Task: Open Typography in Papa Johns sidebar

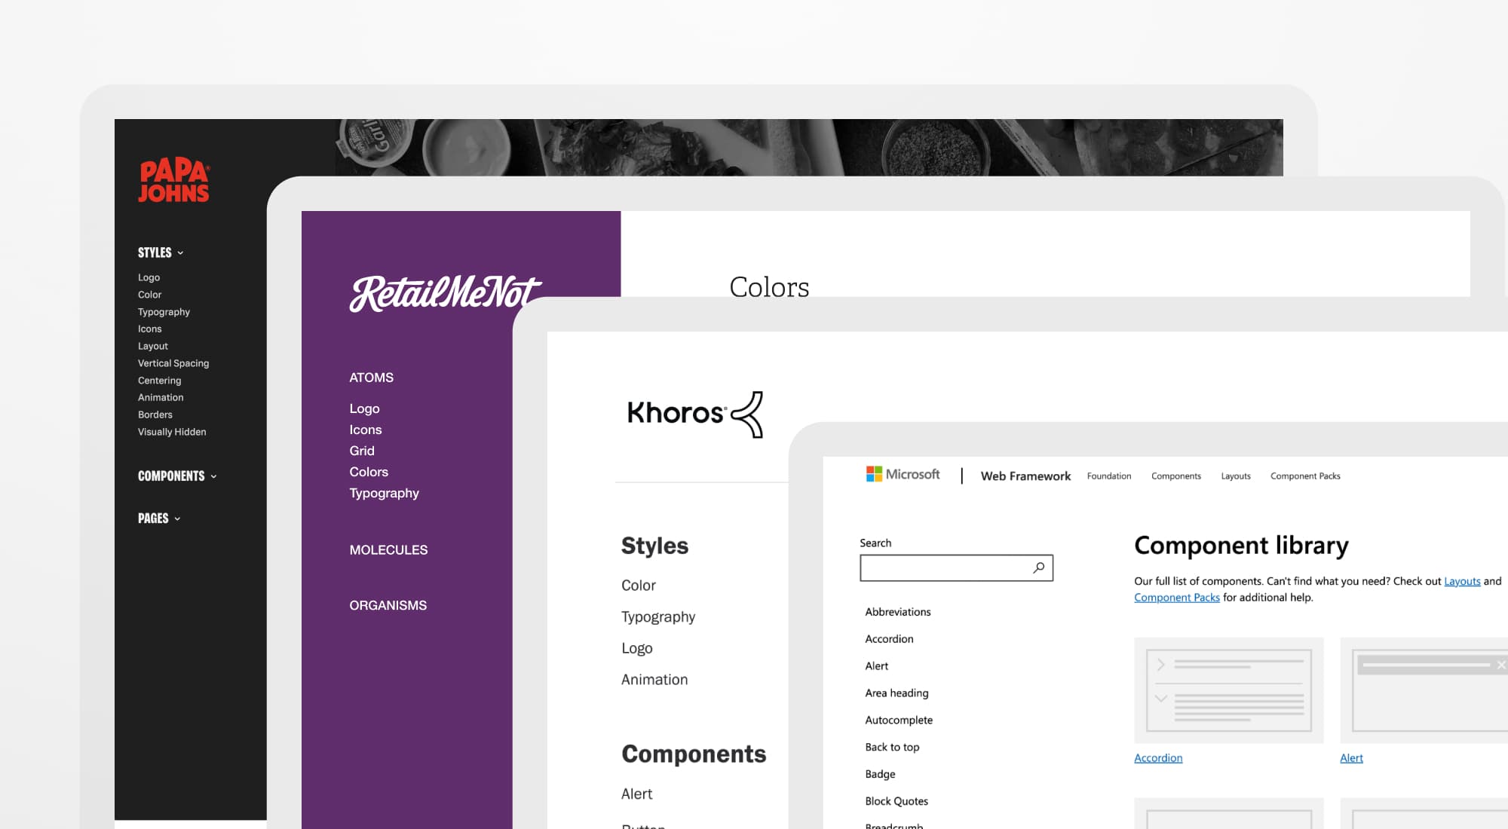Action: 164,312
